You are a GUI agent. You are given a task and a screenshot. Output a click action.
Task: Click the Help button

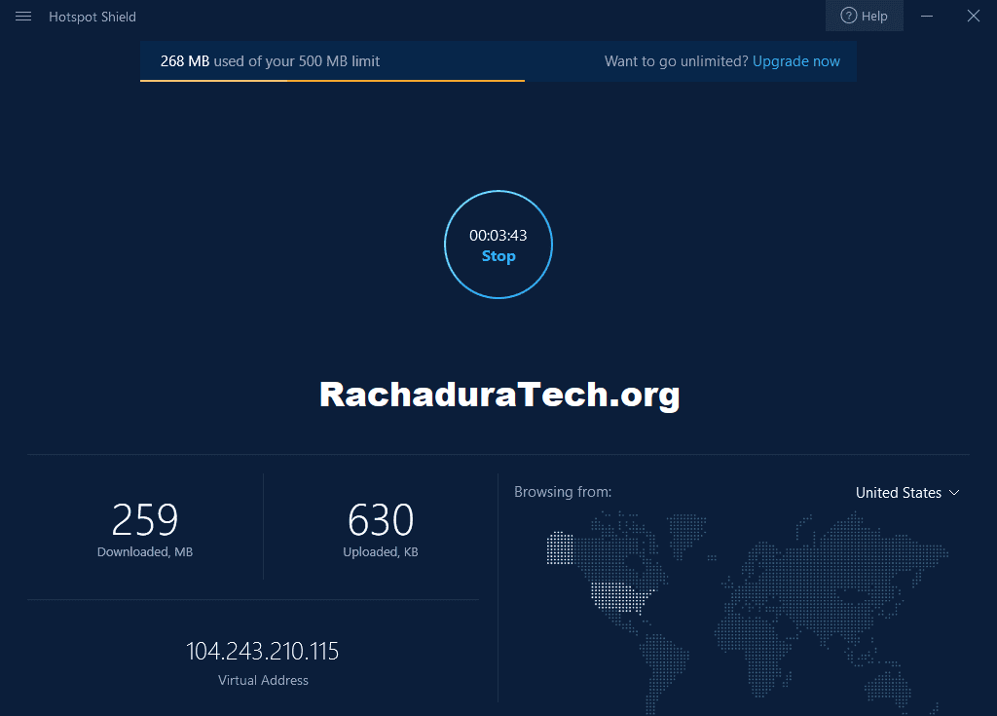point(865,16)
